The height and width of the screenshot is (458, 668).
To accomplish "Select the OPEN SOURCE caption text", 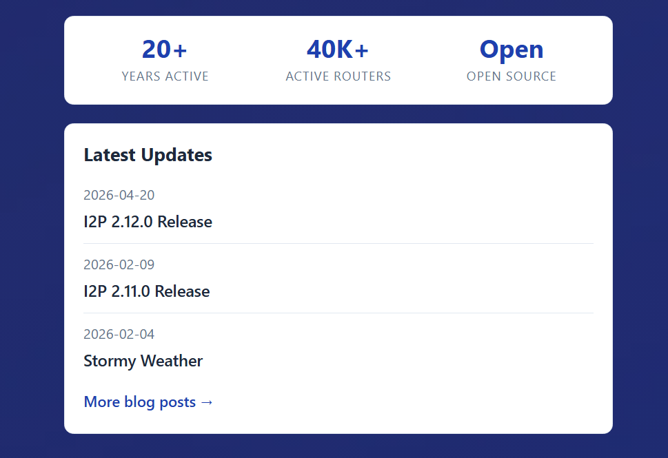I will (511, 76).
